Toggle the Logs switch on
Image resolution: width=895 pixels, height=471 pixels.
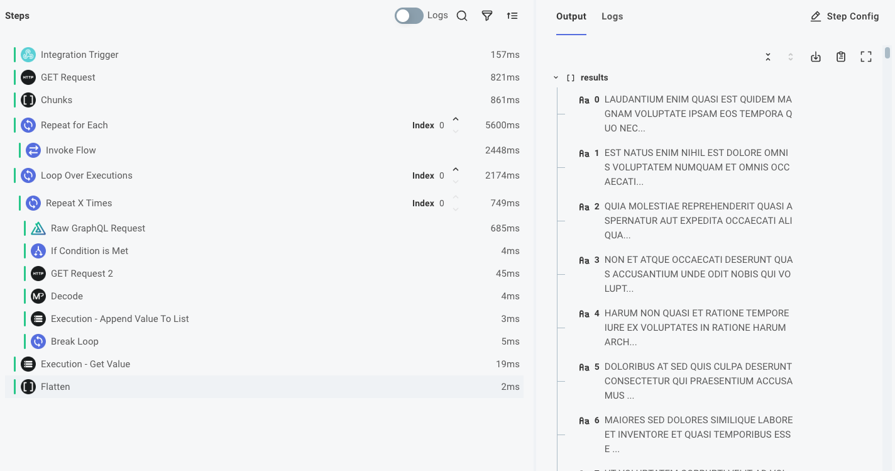(x=409, y=16)
